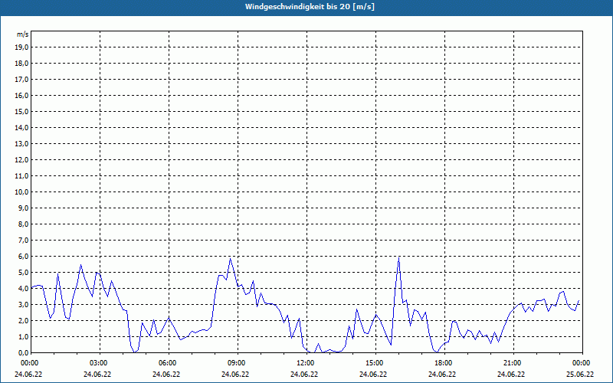Click the '9,0' y-axis label

tap(23, 208)
